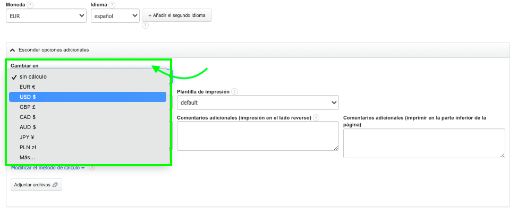Click help icon below Añadir segundo idioma

click(x=145, y=25)
